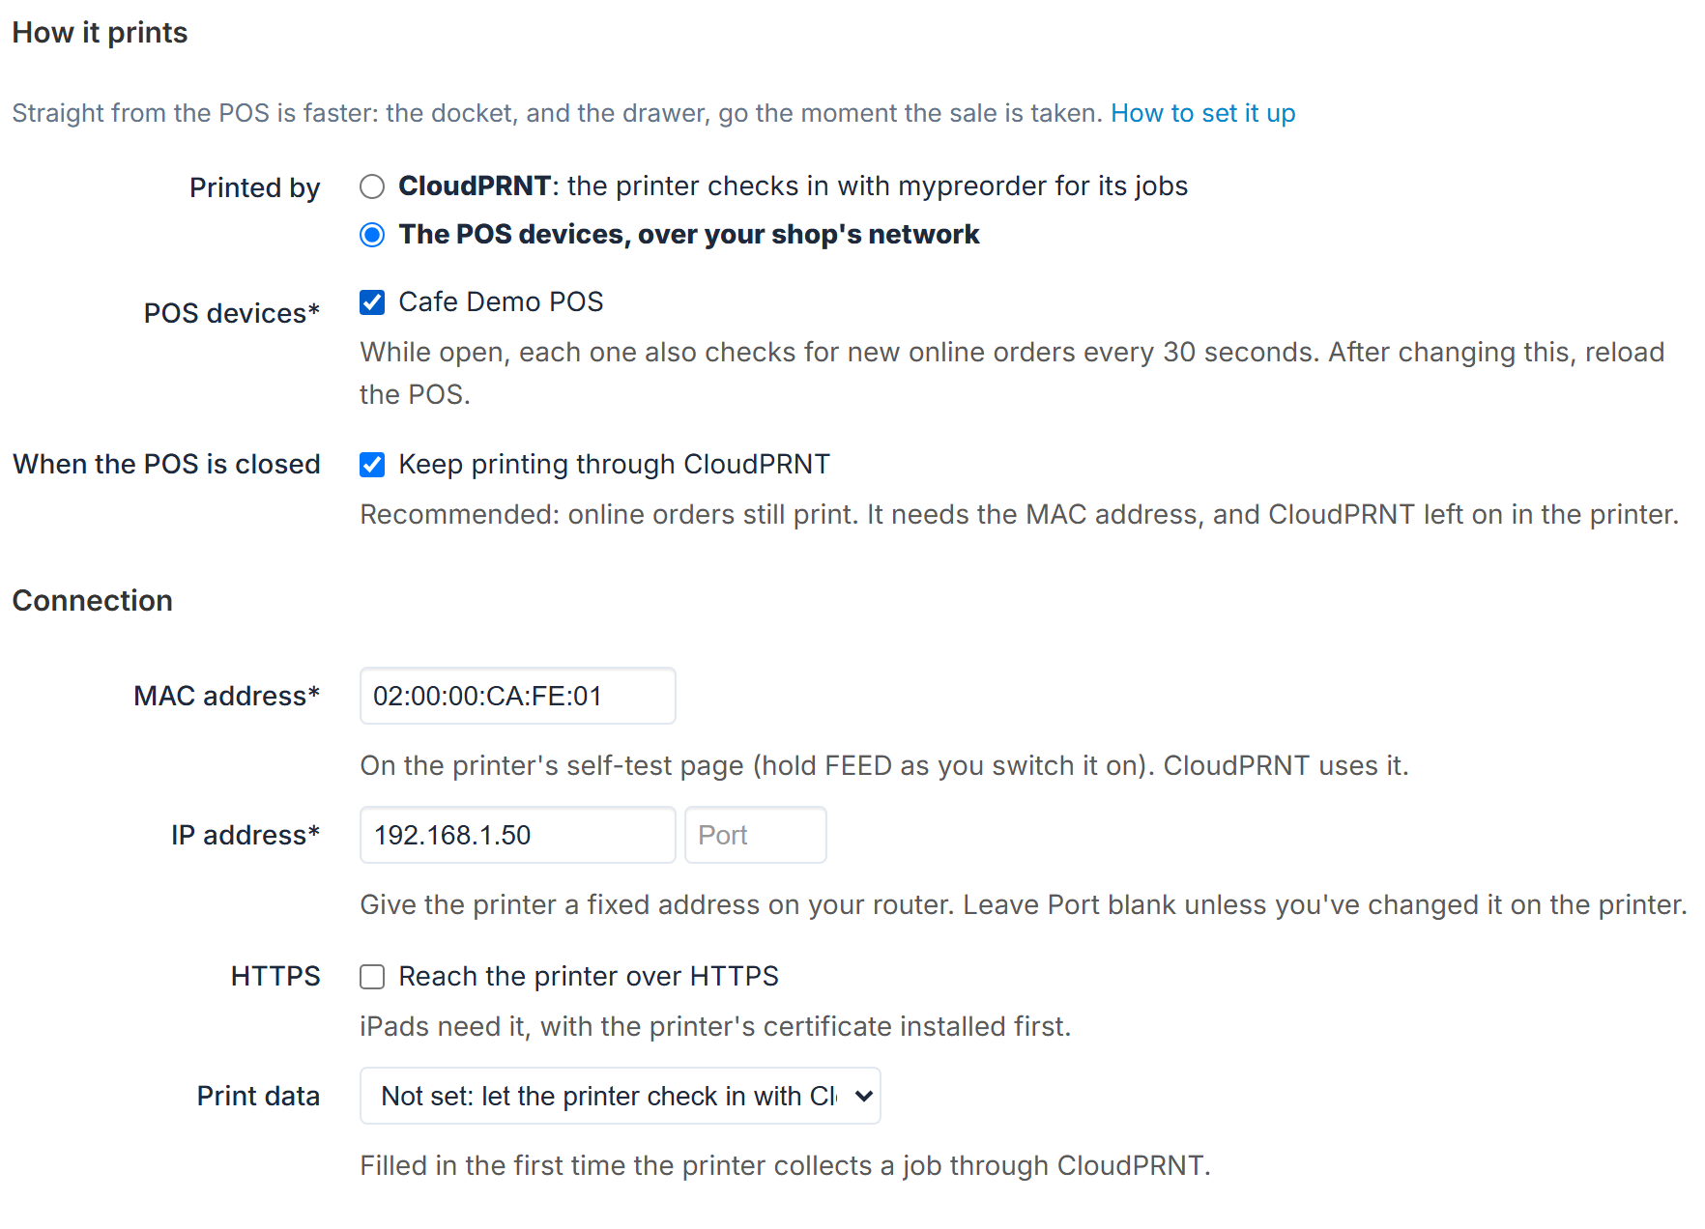
Task: Click the MAC address field label
Action: pos(226,696)
